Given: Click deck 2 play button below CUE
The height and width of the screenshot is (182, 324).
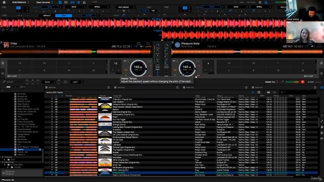Looking at the screenshot, I should [175, 75].
